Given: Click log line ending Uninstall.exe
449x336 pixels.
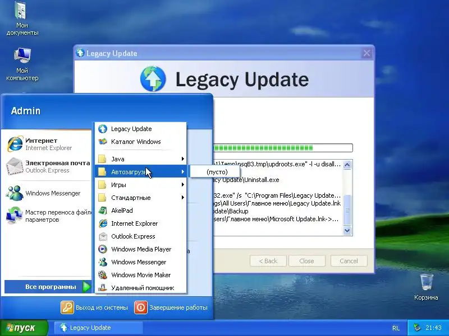Looking at the screenshot, I should pyautogui.click(x=246, y=180).
